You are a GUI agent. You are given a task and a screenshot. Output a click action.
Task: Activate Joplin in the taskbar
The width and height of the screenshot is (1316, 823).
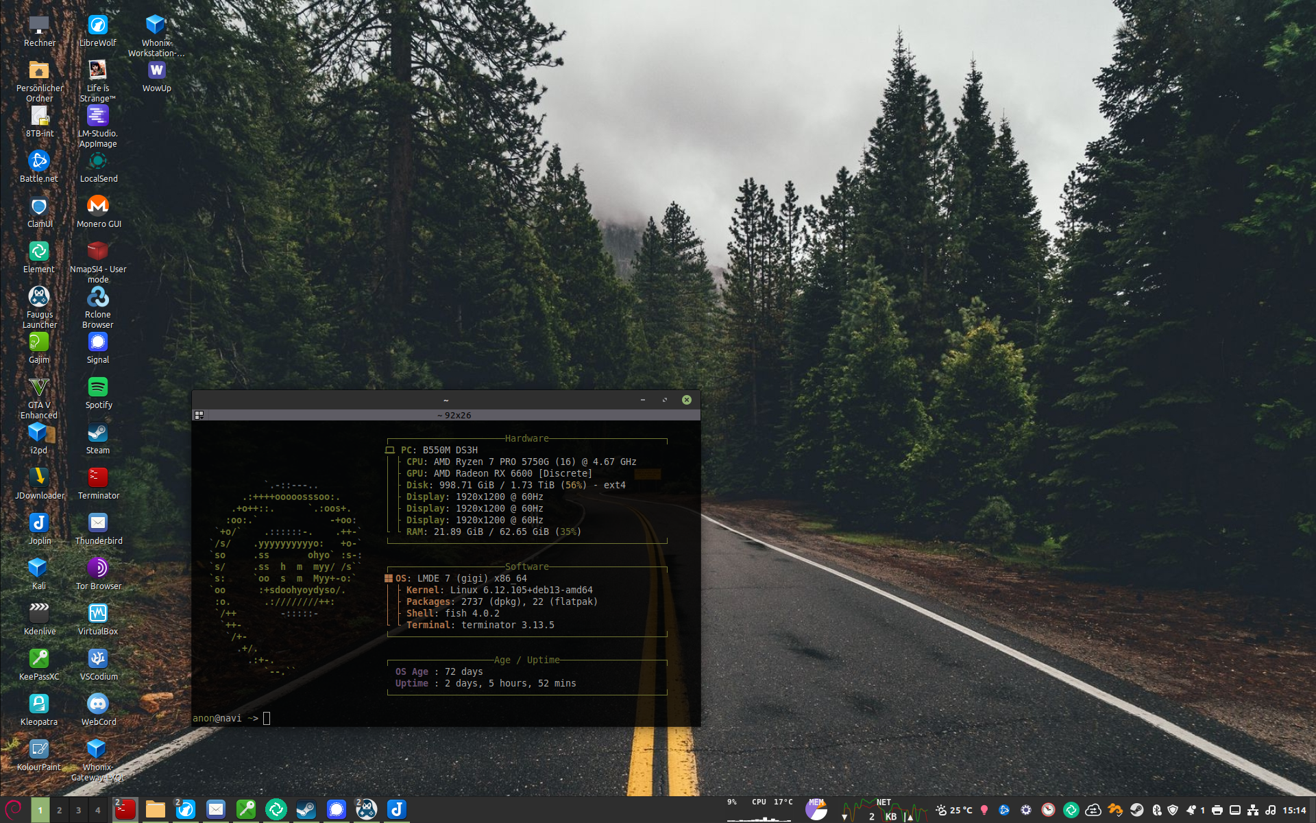click(x=397, y=810)
